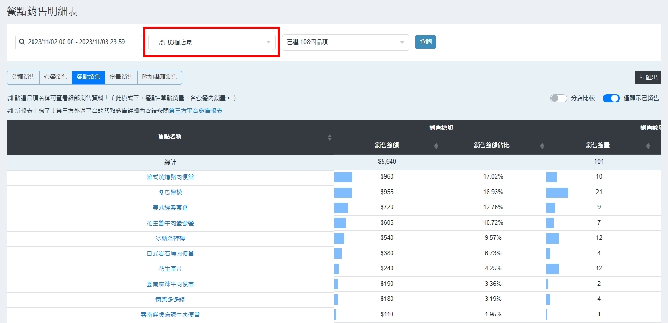This screenshot has width=668, height=323.
Task: Open the 已選 83個店家 store dropdown
Action: click(x=212, y=42)
